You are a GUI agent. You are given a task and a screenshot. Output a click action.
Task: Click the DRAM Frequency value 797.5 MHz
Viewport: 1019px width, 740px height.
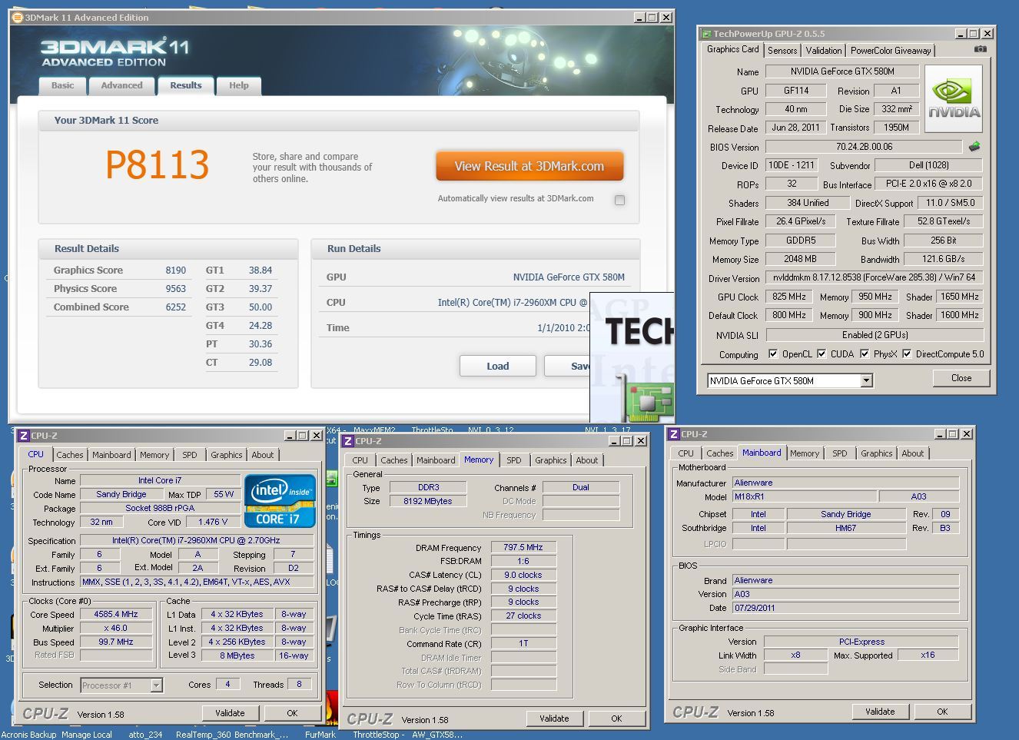coord(523,547)
